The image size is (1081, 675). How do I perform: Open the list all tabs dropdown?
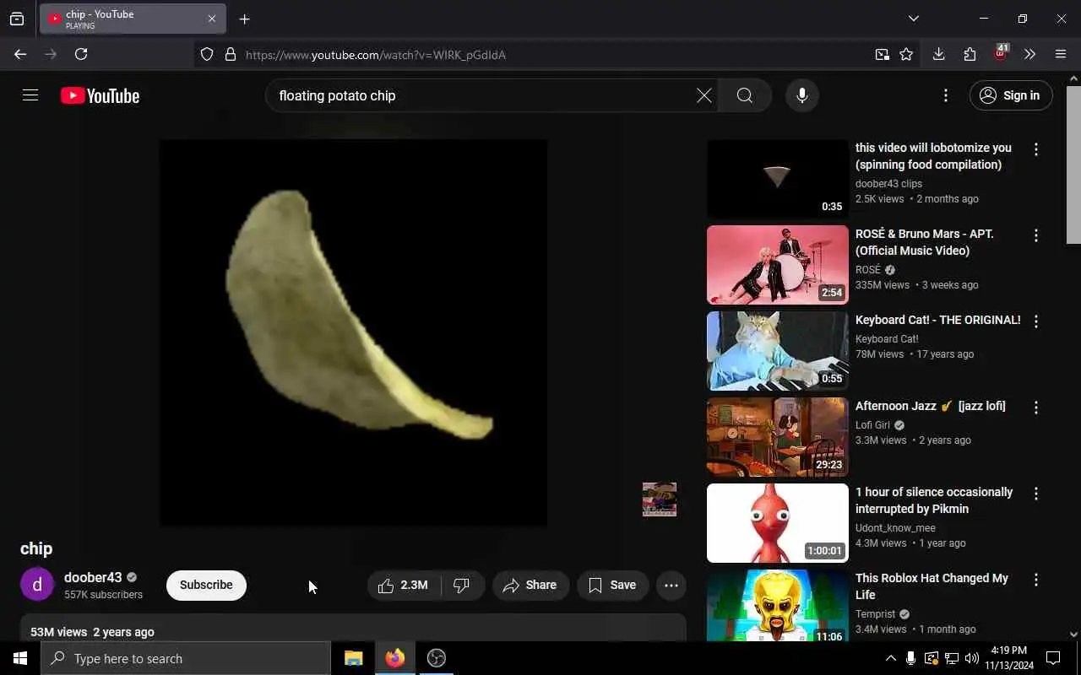click(x=913, y=19)
